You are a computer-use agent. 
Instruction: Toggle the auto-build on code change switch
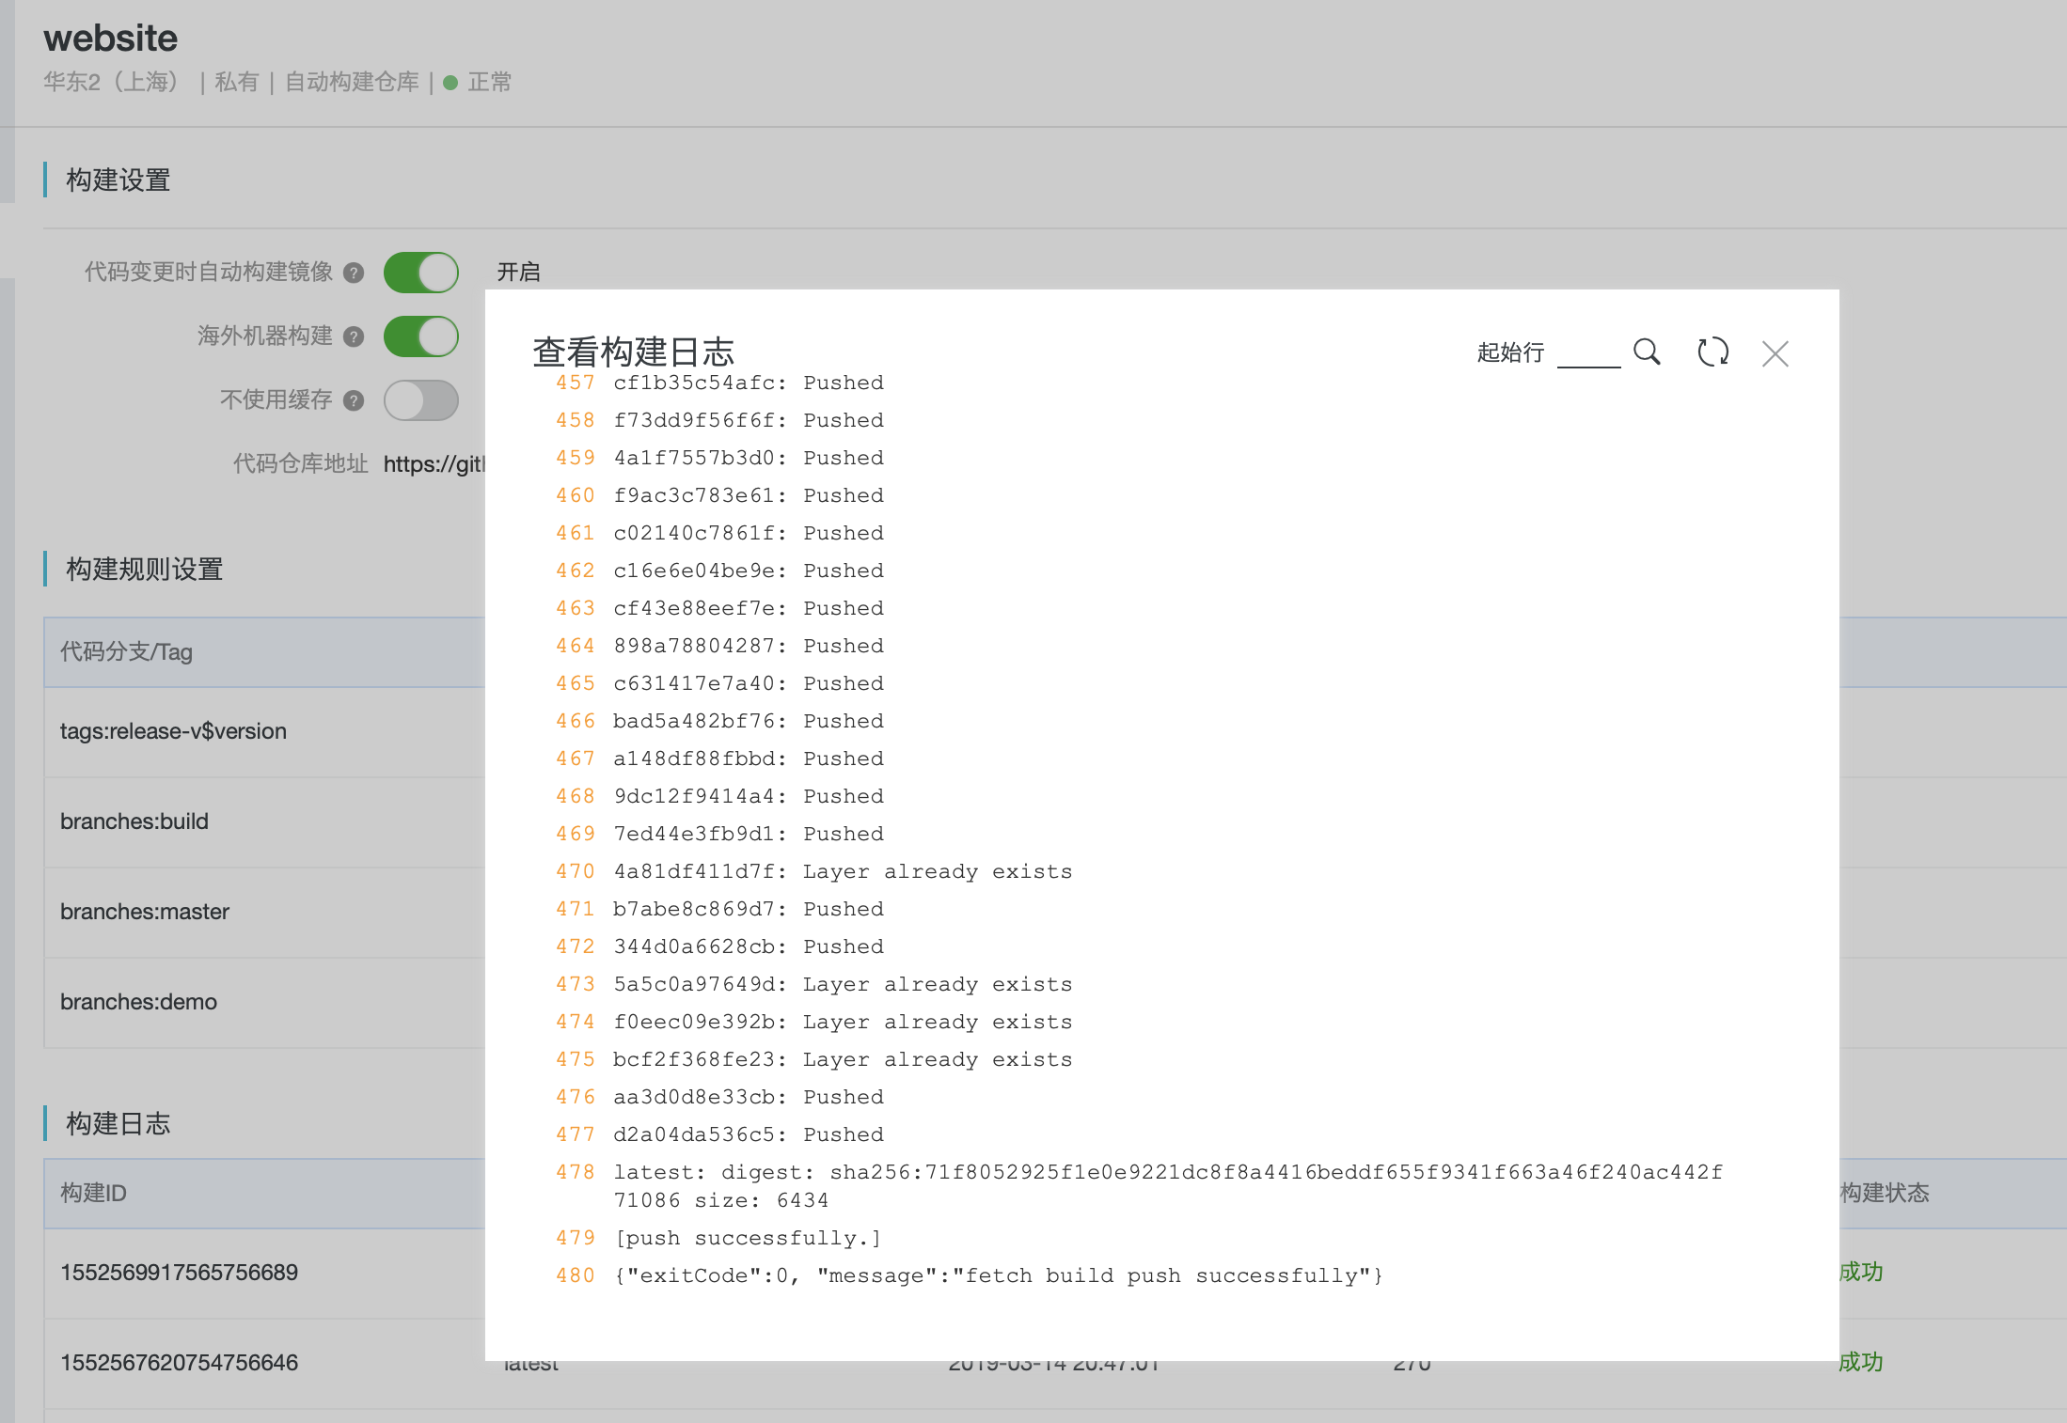point(421,273)
